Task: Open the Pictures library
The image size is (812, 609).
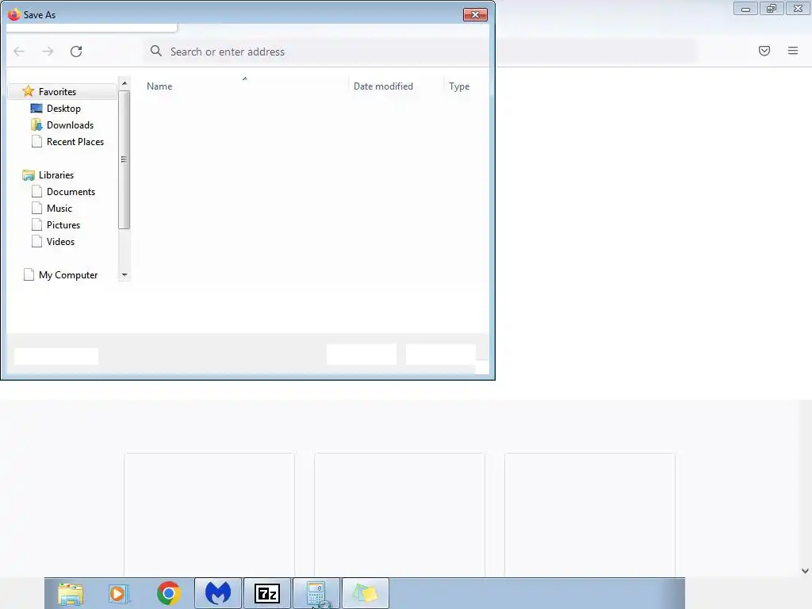Action: pos(63,224)
